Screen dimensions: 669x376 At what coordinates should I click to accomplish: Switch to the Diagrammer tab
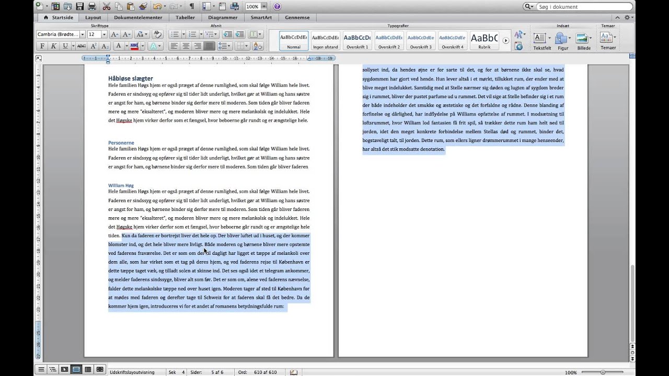coord(223,17)
